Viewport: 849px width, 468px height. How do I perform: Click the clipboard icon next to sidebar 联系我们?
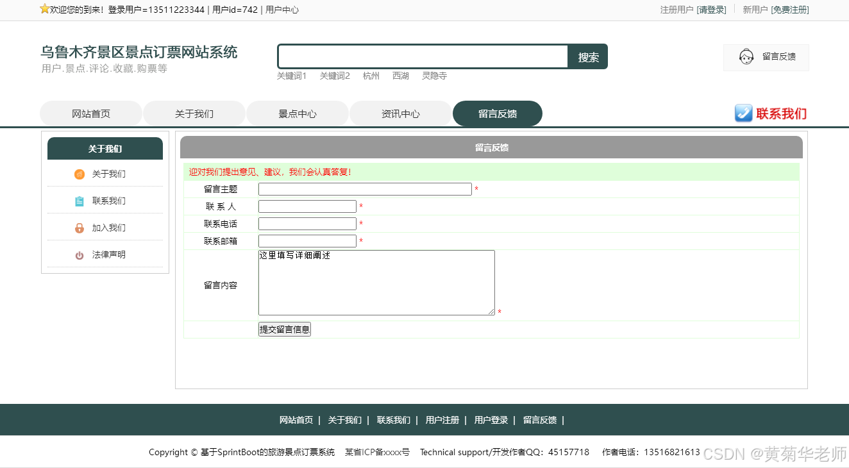80,201
